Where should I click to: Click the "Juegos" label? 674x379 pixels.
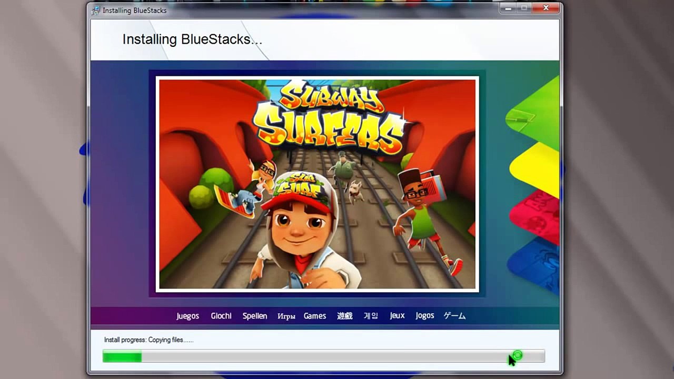pos(187,316)
